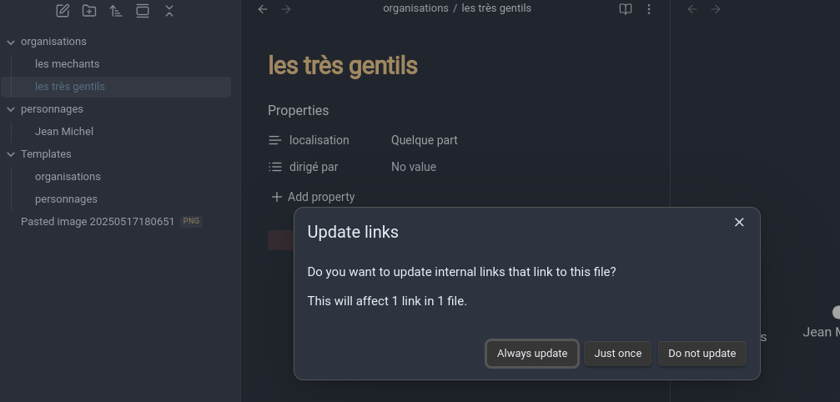This screenshot has height=402, width=840.
Task: Change the file sort order
Action: [x=116, y=11]
